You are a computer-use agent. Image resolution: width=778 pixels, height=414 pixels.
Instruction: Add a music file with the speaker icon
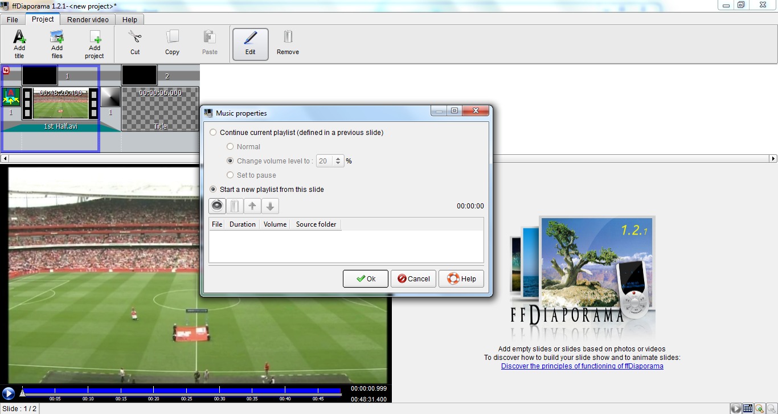tap(217, 206)
